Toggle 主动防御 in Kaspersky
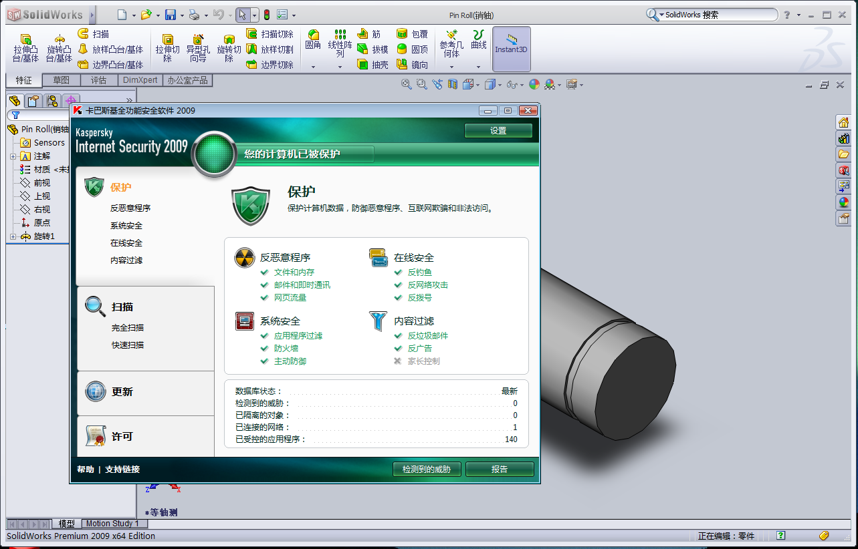The width and height of the screenshot is (858, 549). tap(290, 361)
